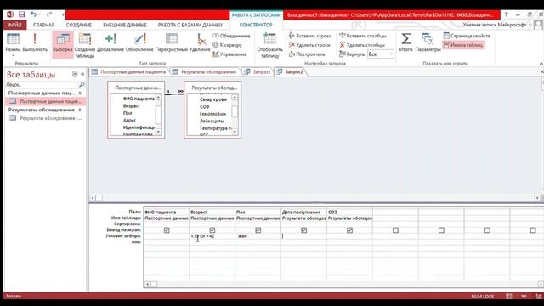Save the database with the Save icon
Image resolution: width=544 pixels, height=306 pixels.
(x=21, y=14)
